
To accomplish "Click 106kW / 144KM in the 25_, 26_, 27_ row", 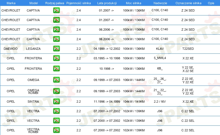I will [x=134, y=80].
